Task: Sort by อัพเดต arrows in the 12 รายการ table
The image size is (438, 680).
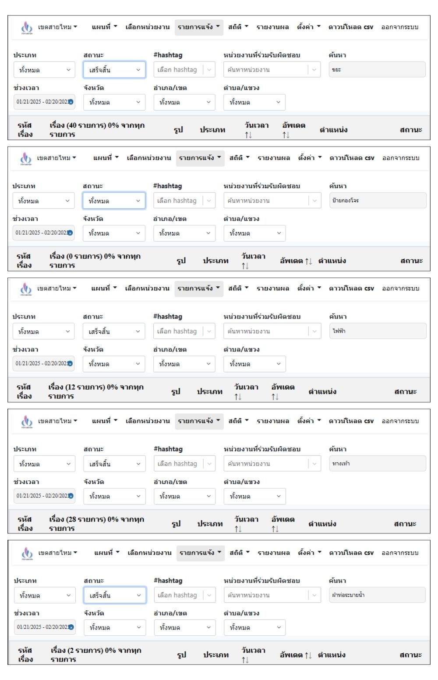Action: point(275,397)
